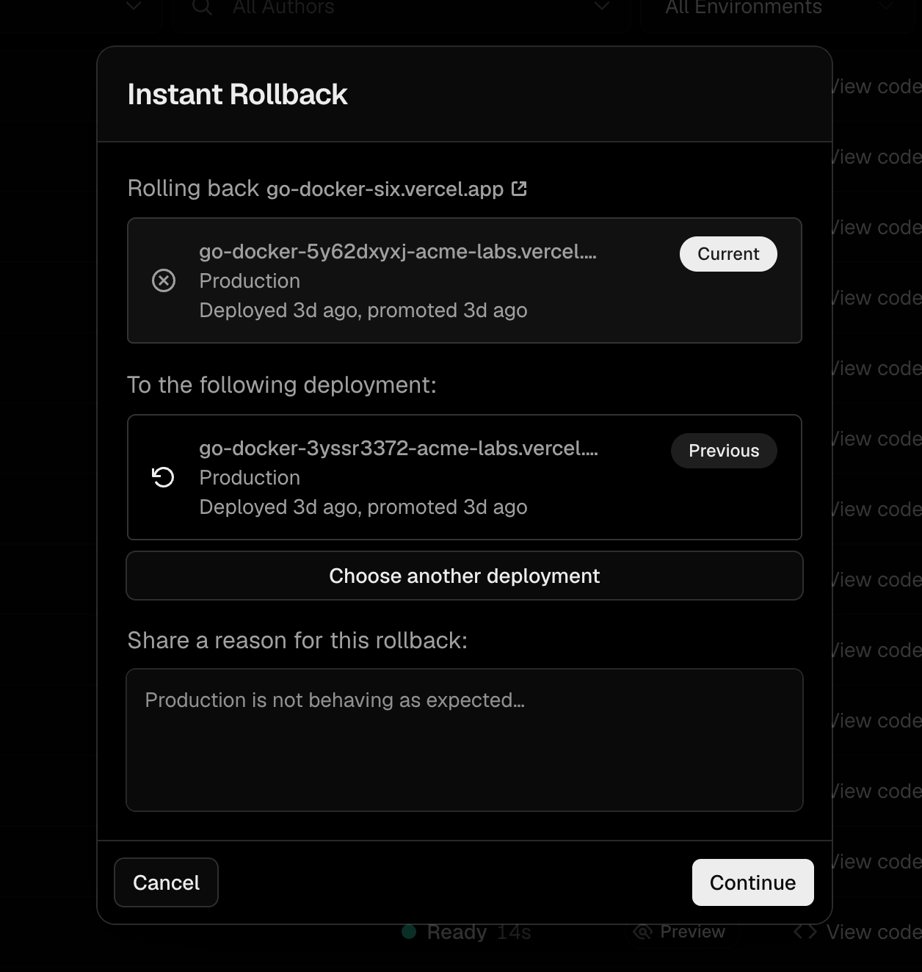Viewport: 922px width, 972px height.
Task: Click the search magnifier icon beside All Authors
Action: [202, 7]
